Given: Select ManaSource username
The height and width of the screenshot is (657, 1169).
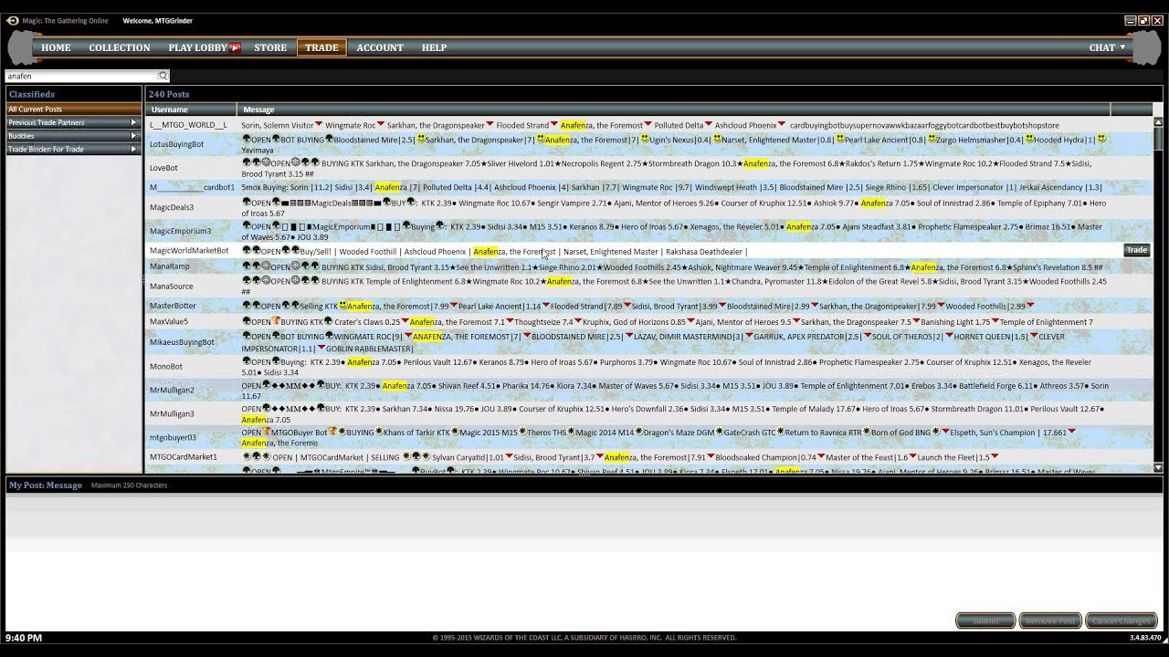Looking at the screenshot, I should pos(172,287).
